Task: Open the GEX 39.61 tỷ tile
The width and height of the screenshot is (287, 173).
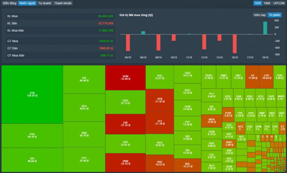Action: pos(84,108)
